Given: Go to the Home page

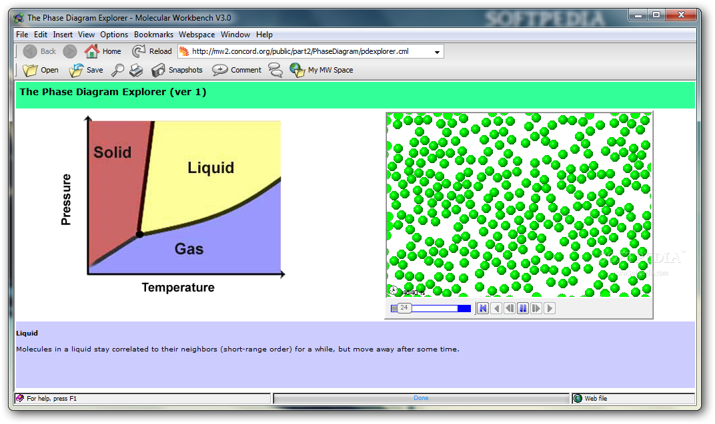Looking at the screenshot, I should pyautogui.click(x=103, y=51).
